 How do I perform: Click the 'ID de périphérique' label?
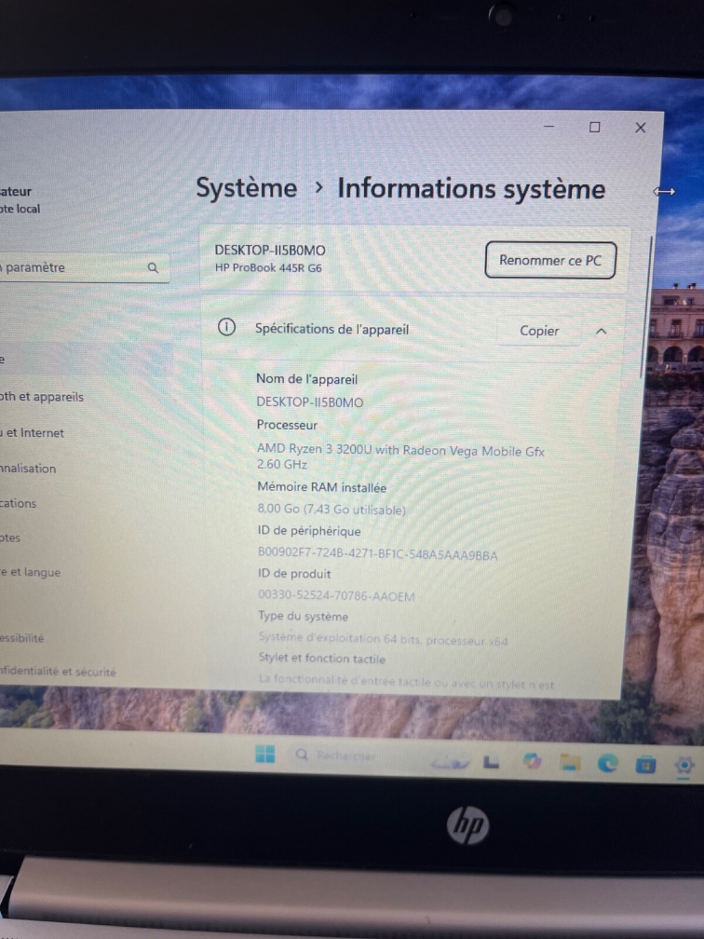pyautogui.click(x=309, y=531)
